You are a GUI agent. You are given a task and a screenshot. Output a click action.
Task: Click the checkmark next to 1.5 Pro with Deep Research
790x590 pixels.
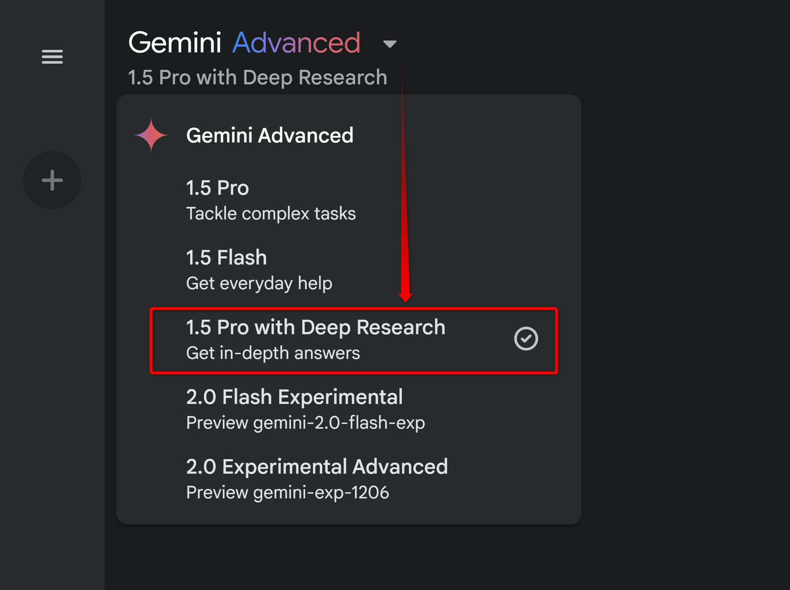526,339
